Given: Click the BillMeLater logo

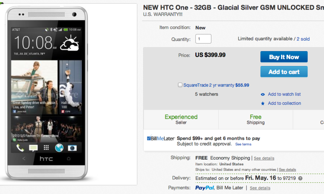Looking at the screenshot, I should 161,138.
